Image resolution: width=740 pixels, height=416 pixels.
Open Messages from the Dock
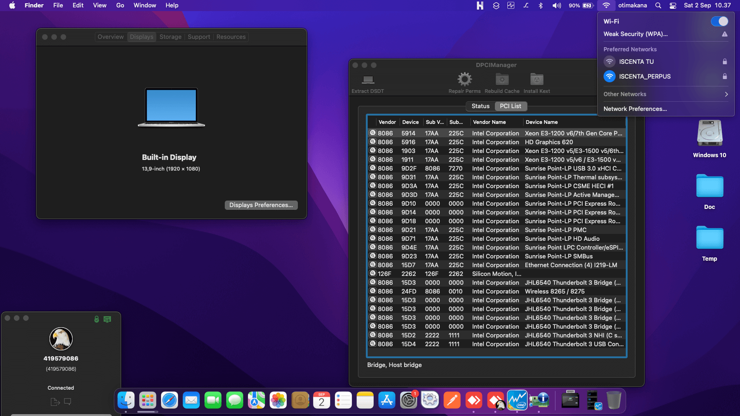(234, 400)
